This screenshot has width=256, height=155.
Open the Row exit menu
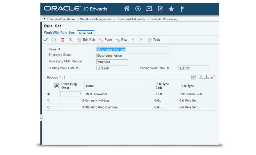click(x=121, y=40)
